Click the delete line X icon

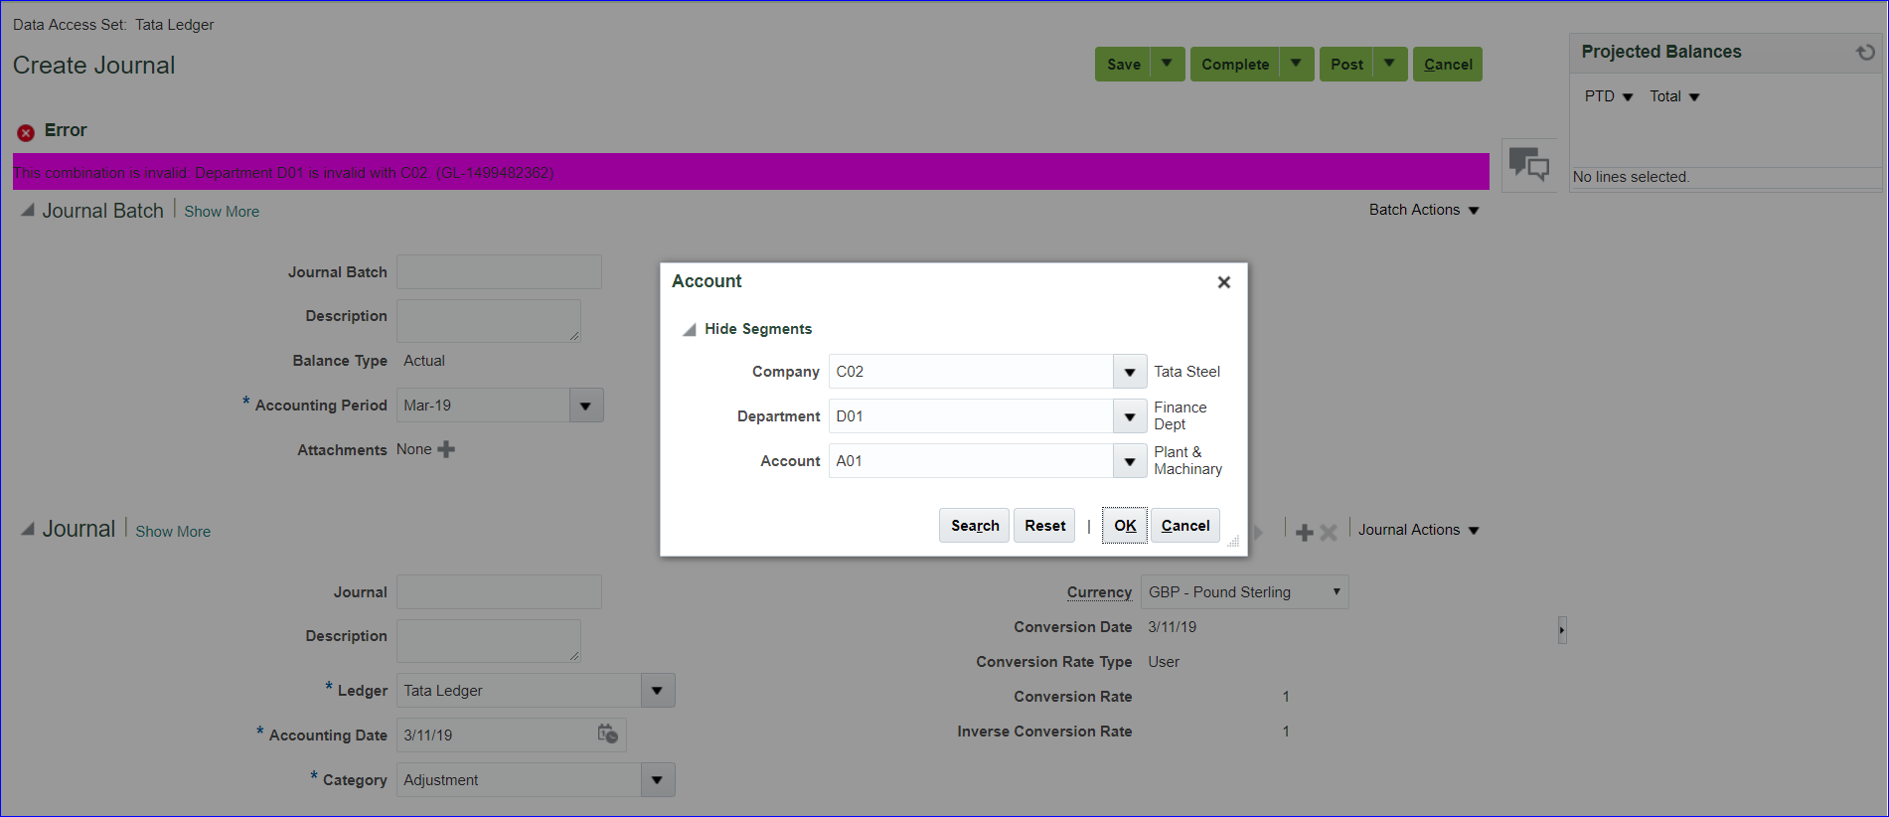point(1329,532)
